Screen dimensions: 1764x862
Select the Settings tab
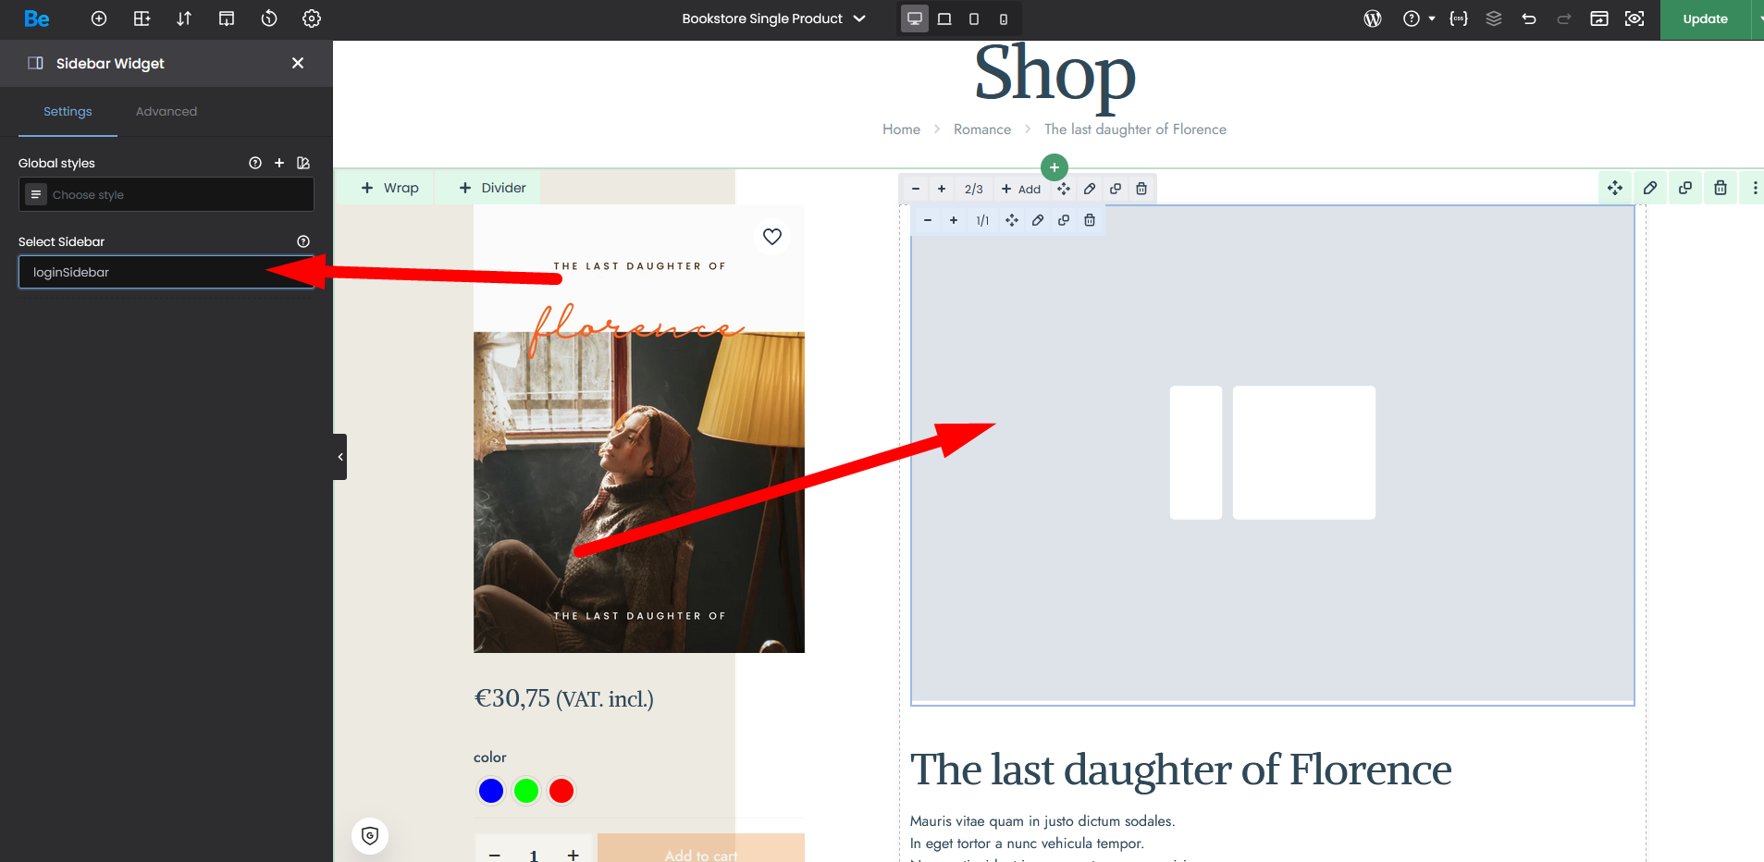(68, 111)
